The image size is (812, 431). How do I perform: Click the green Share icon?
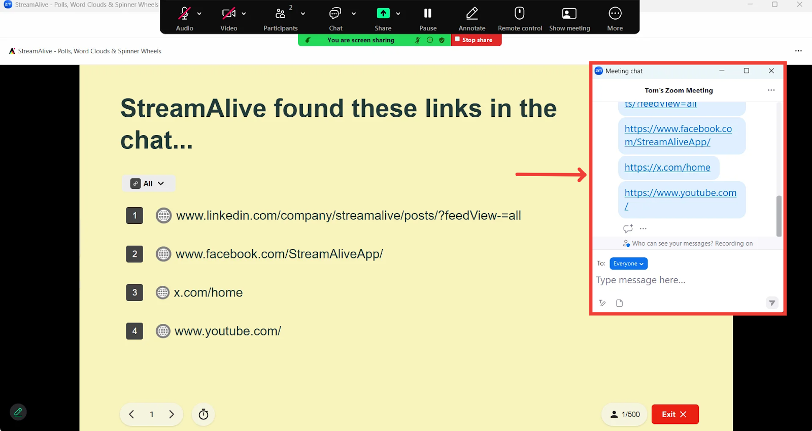383,13
